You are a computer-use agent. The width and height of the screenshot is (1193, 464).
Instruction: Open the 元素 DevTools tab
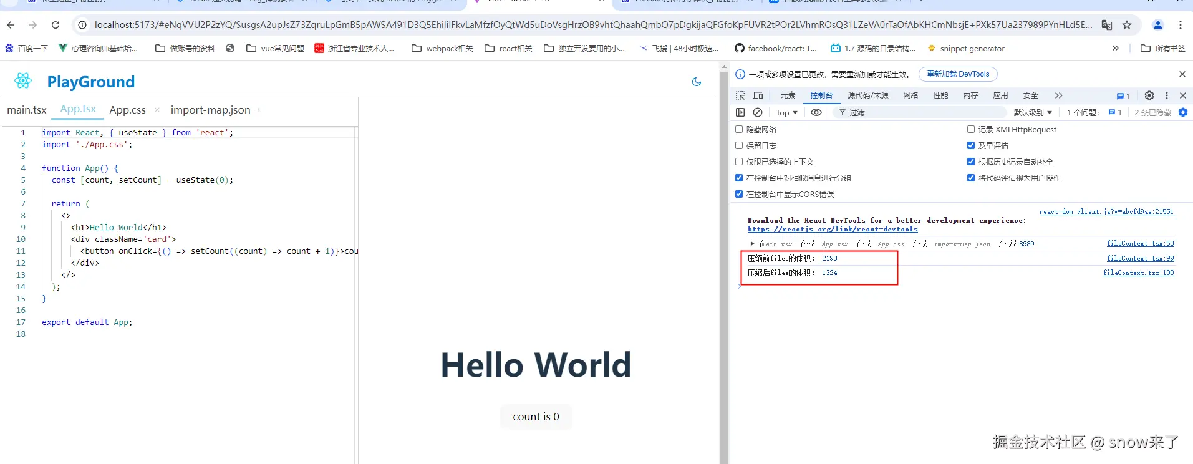pos(788,95)
